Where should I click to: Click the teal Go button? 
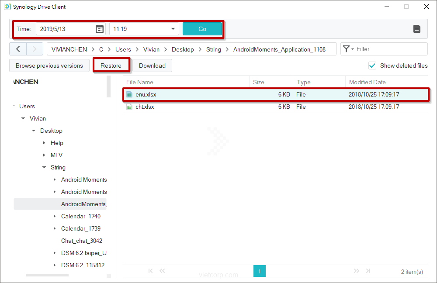tap(202, 29)
